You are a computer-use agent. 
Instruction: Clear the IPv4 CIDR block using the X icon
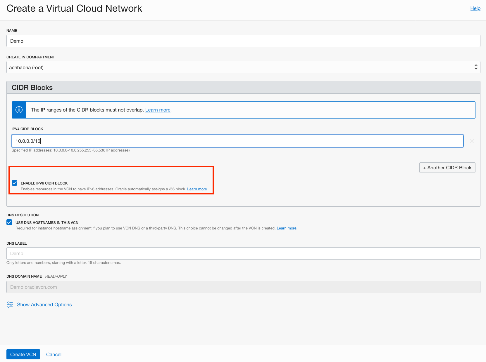(x=472, y=141)
